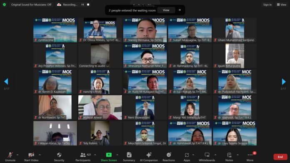Click the Sign in link
Image resolution: width=290 pixels, height=163 pixels.
pyautogui.click(x=267, y=5)
